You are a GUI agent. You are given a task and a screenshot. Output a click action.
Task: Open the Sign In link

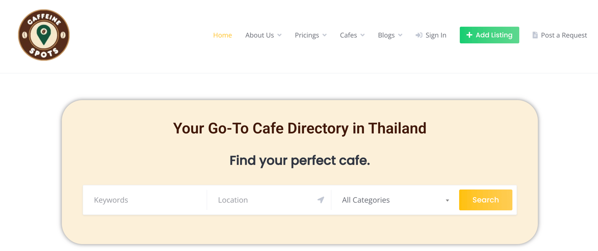(436, 35)
